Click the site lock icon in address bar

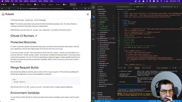[20, 8]
